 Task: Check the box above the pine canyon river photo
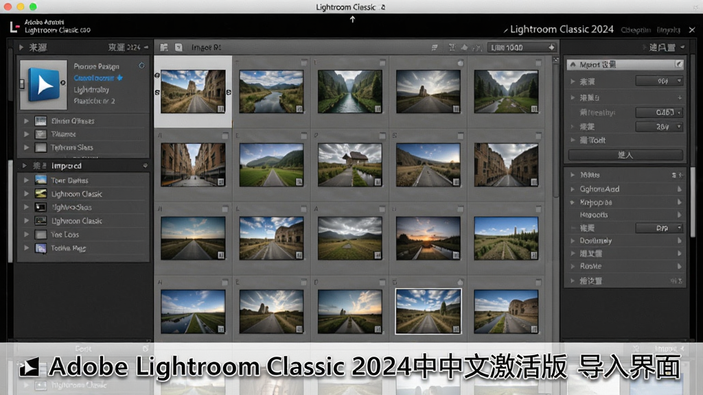(x=382, y=62)
